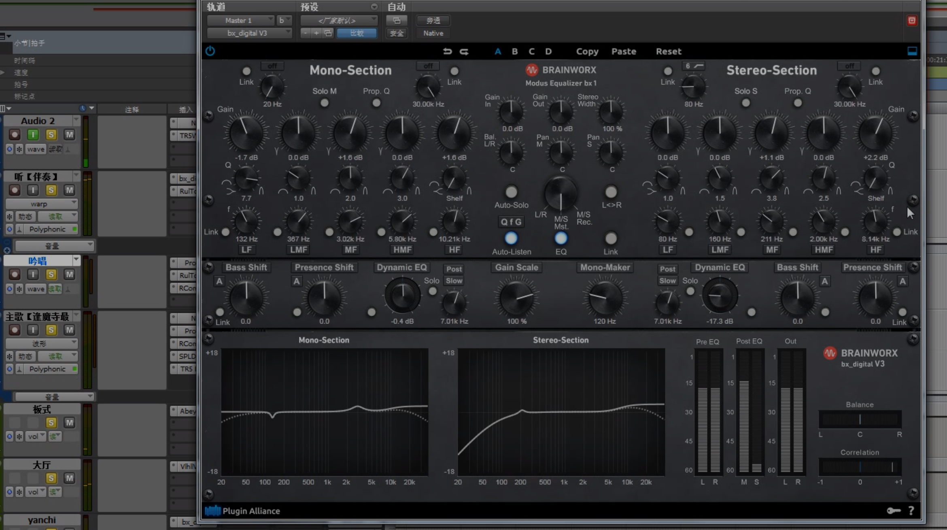The height and width of the screenshot is (530, 947).
Task: Solo the 吟唱 track
Action: click(51, 274)
